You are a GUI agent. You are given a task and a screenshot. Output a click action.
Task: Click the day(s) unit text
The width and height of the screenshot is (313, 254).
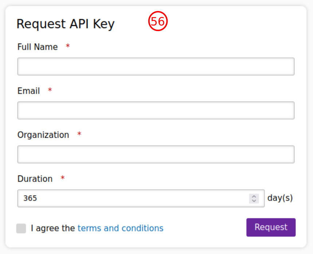coord(280,198)
